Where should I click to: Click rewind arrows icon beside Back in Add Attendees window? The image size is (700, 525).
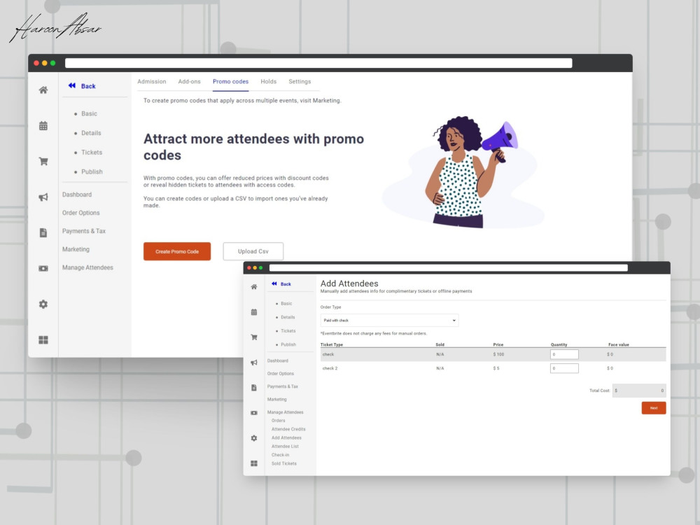click(x=274, y=283)
